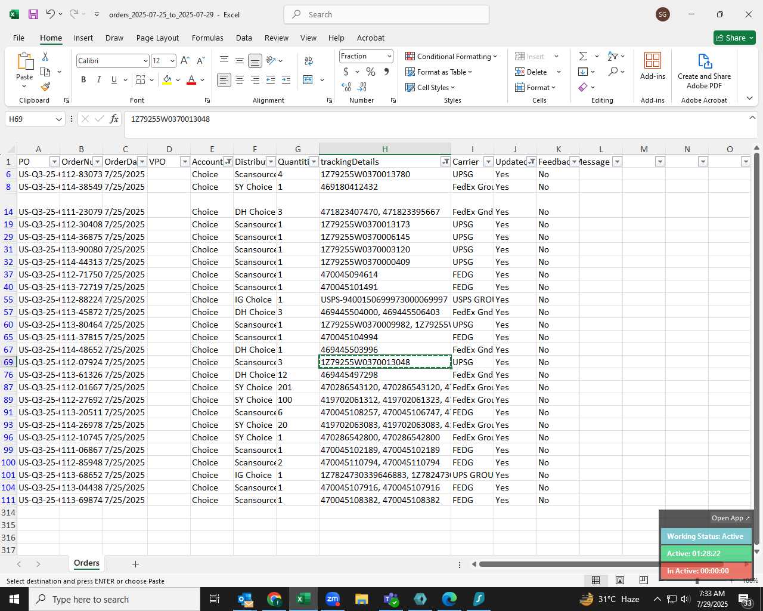Switch to the Formulas tab
This screenshot has height=611, width=763.
coord(207,38)
